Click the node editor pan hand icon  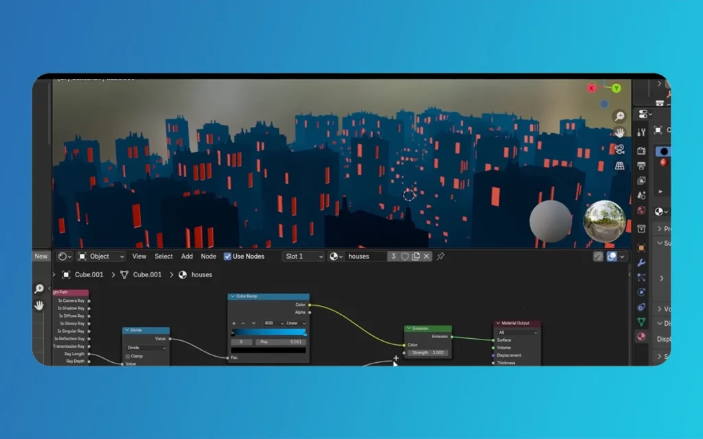point(39,305)
